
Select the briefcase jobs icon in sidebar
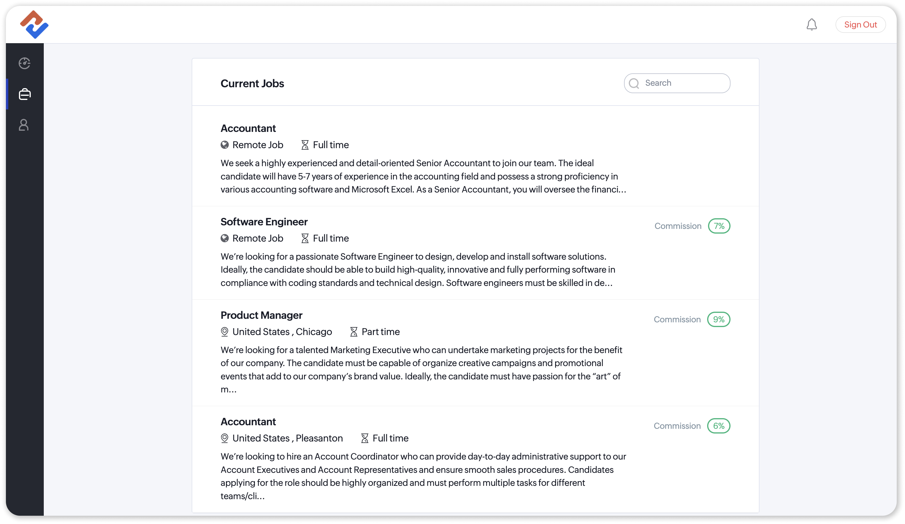[25, 94]
